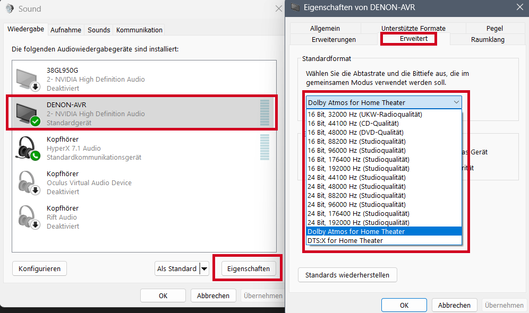Click the DENON-AVR properties title bar icon
This screenshot has width=529, height=313.
[x=295, y=7]
